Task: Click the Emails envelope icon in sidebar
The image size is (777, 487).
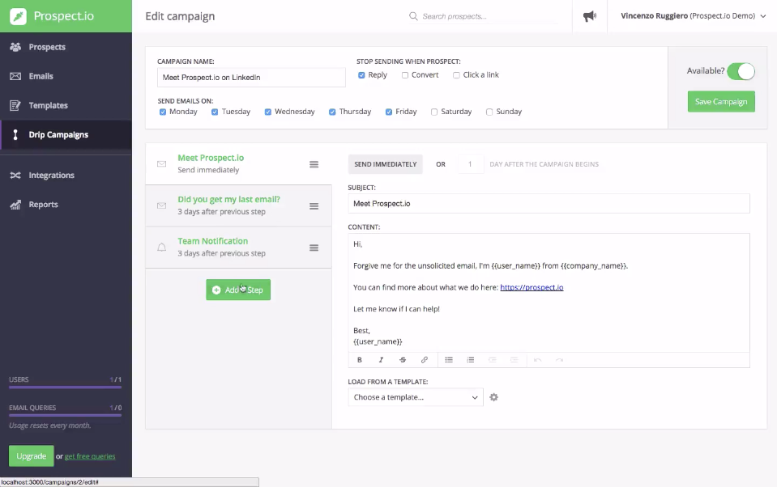Action: [15, 76]
